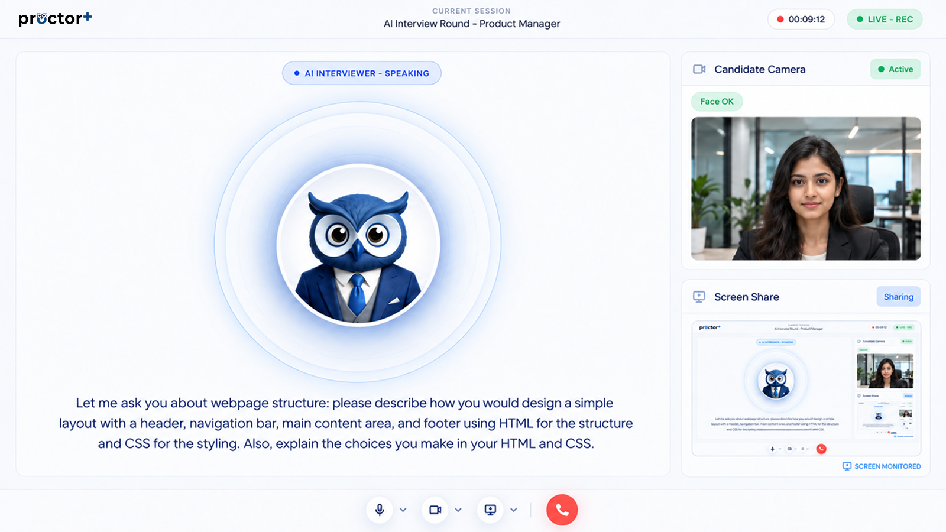Click the interviewer question transcript text

click(x=346, y=423)
